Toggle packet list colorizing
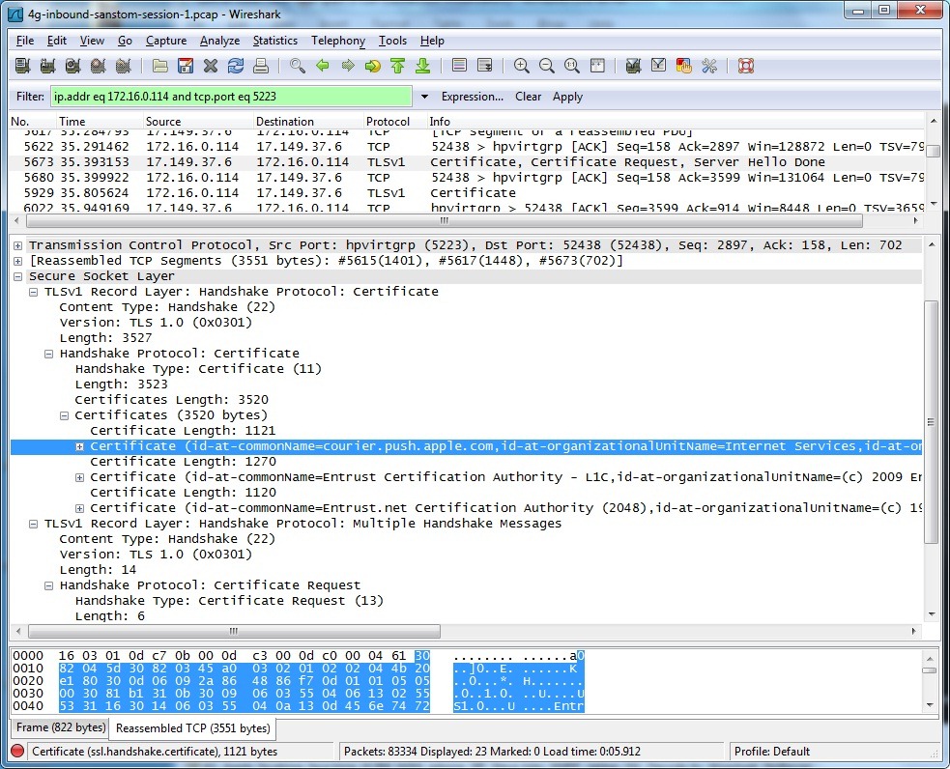 click(459, 66)
